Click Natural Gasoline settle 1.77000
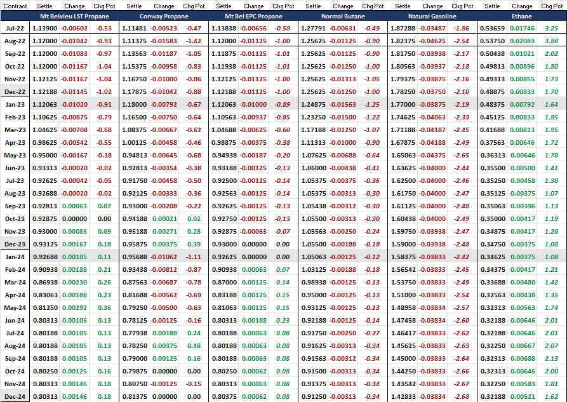The width and height of the screenshot is (567, 402). point(403,105)
